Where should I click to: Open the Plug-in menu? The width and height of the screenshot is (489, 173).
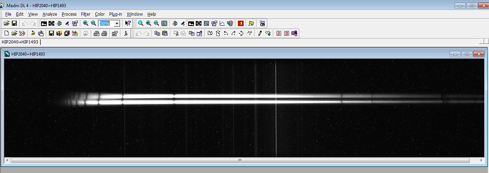tap(115, 14)
